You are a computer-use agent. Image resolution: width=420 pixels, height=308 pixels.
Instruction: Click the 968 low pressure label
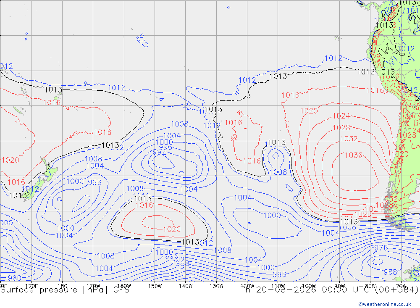tap(390, 272)
